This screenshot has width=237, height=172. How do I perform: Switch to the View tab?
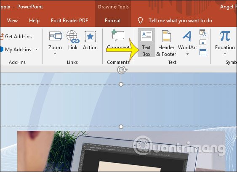click(12, 21)
